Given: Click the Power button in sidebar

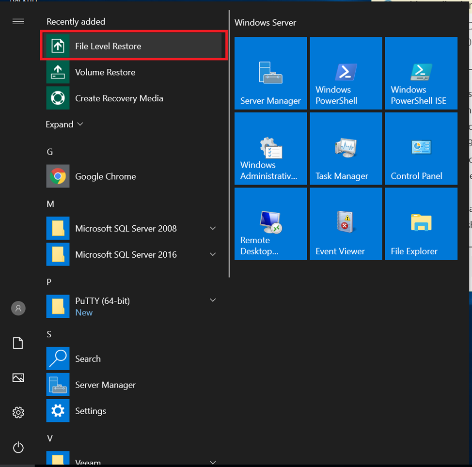Looking at the screenshot, I should pos(18,447).
